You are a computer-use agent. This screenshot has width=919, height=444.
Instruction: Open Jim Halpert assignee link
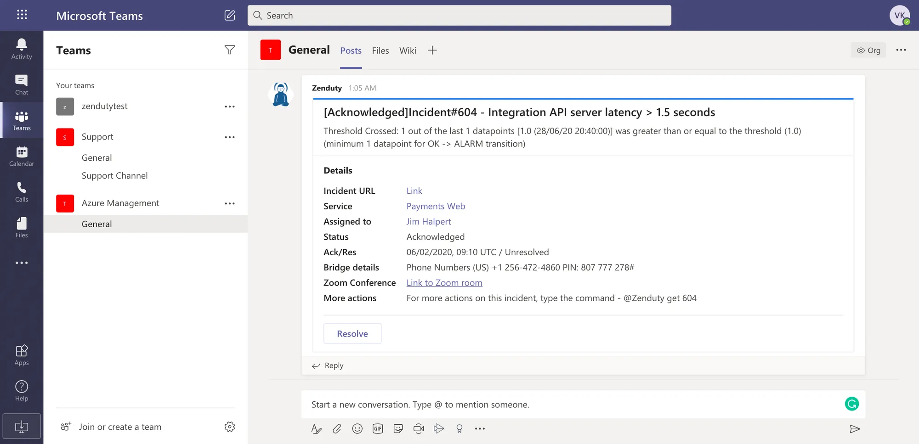coord(428,221)
